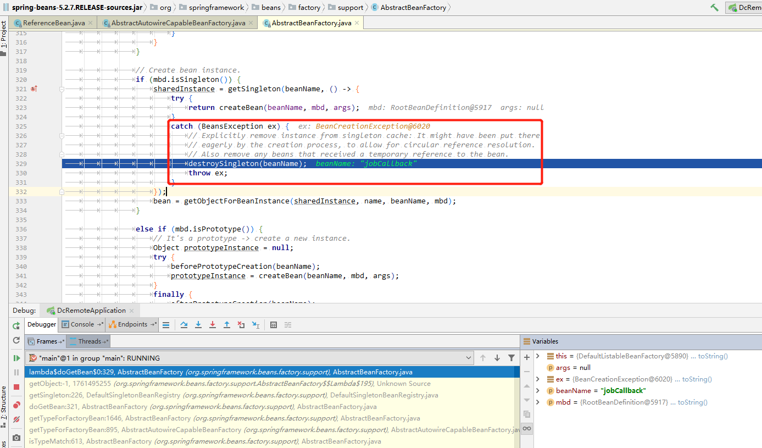The image size is (762, 448).
Task: Move to the previous frame with up arrow
Action: pyautogui.click(x=483, y=358)
